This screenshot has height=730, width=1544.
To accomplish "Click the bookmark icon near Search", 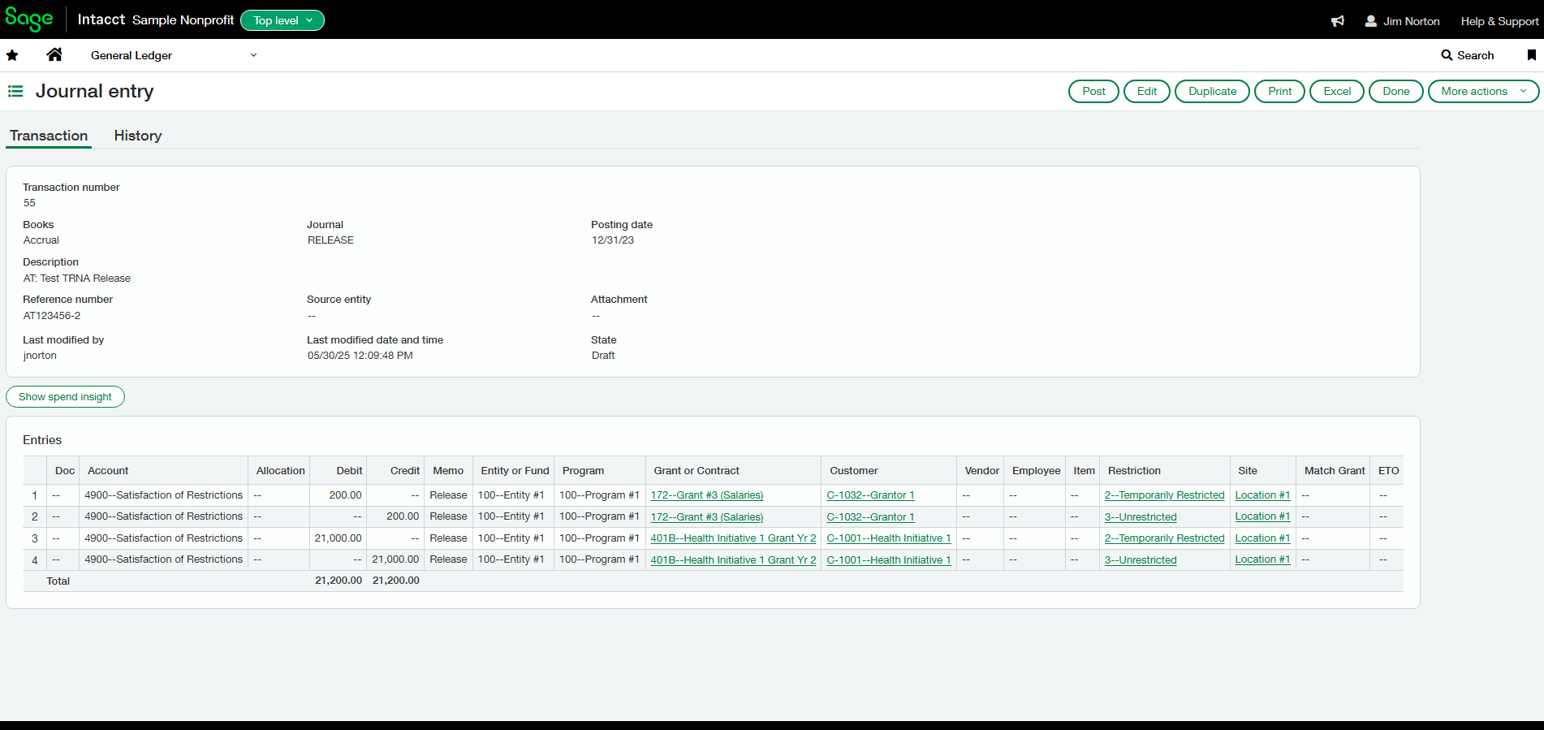I will click(x=1531, y=55).
